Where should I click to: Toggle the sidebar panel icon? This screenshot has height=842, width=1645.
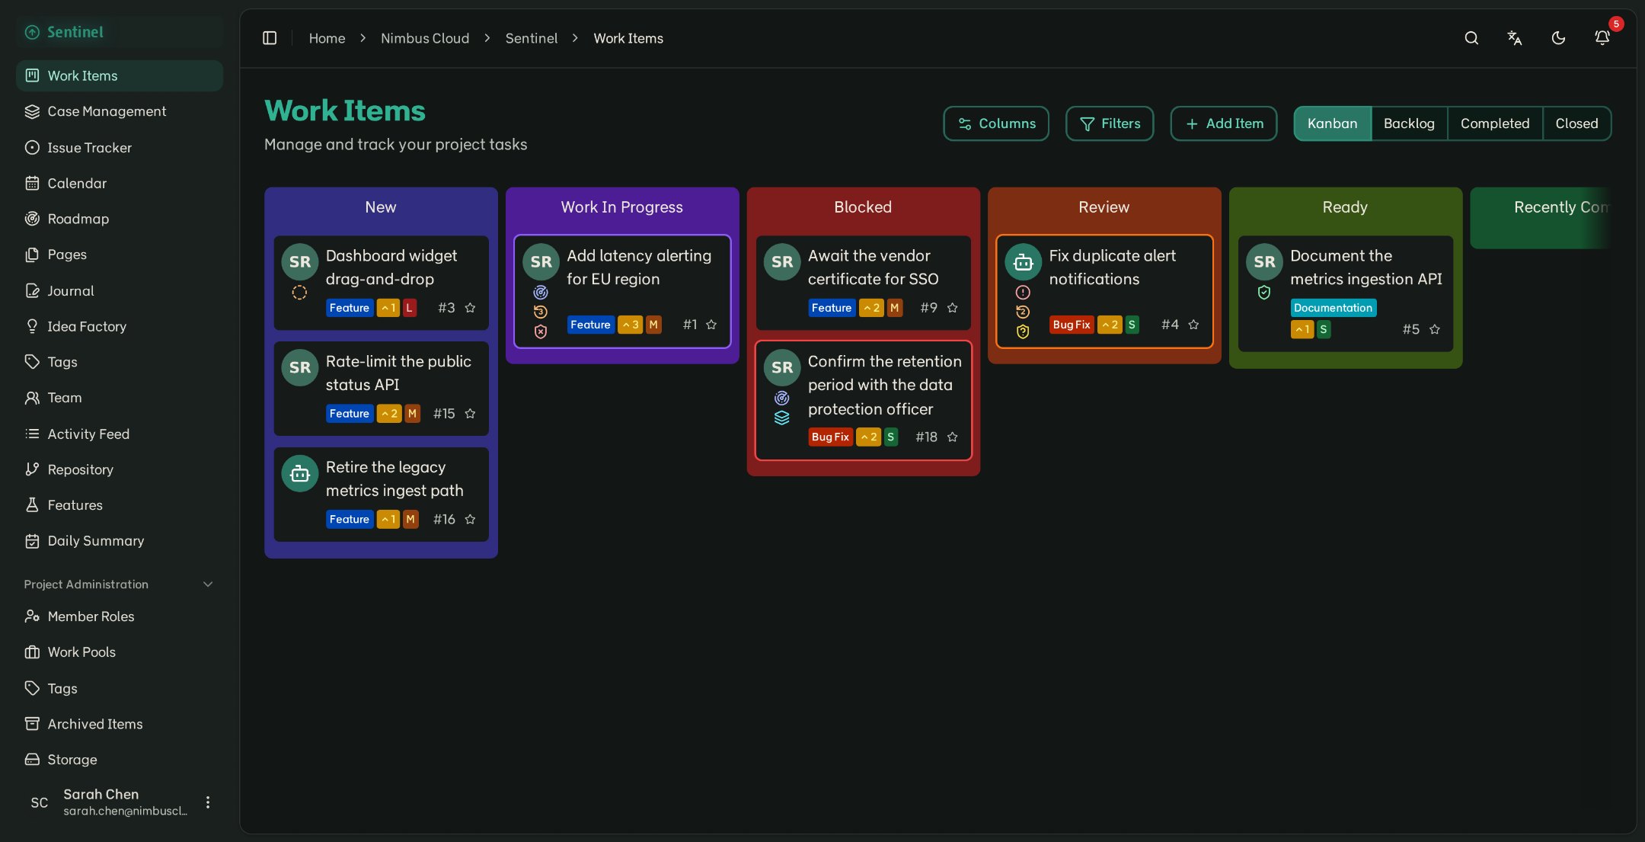click(x=270, y=38)
